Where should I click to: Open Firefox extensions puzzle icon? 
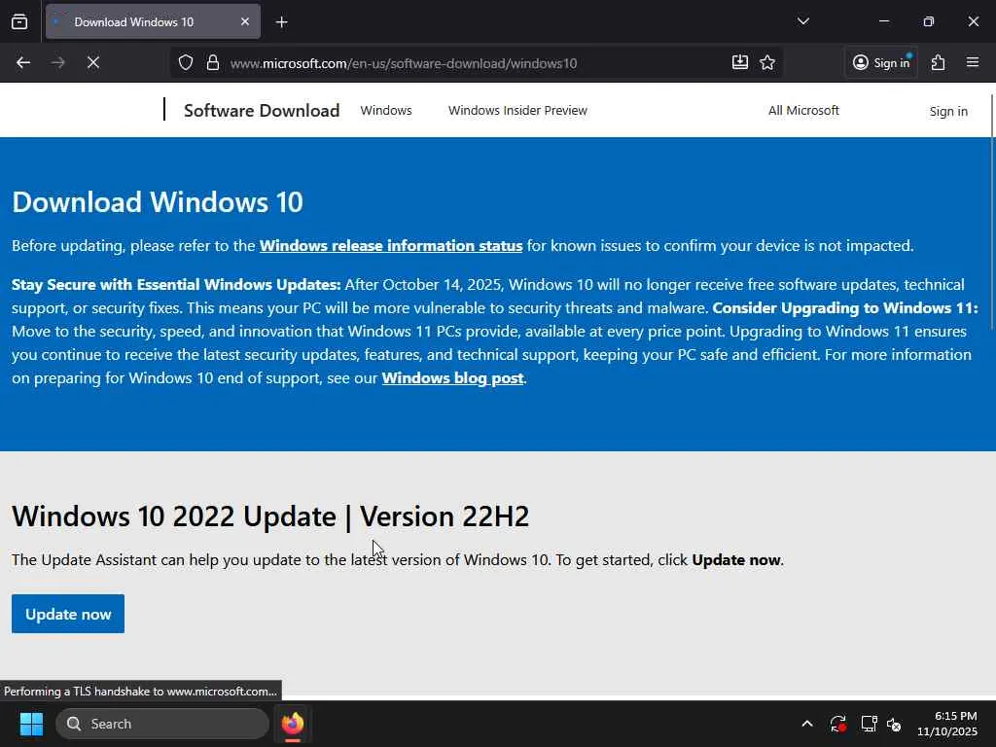(x=939, y=62)
